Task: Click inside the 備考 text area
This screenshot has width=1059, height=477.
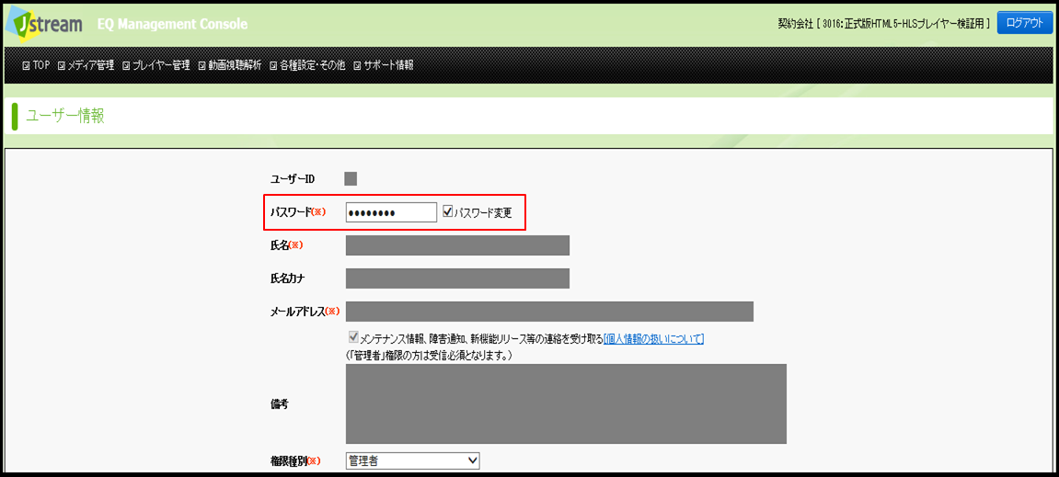Action: (566, 403)
